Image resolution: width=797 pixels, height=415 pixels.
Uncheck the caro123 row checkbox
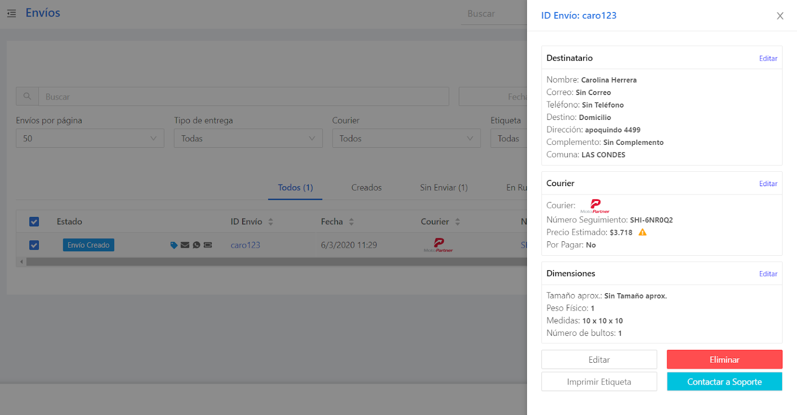click(x=34, y=245)
